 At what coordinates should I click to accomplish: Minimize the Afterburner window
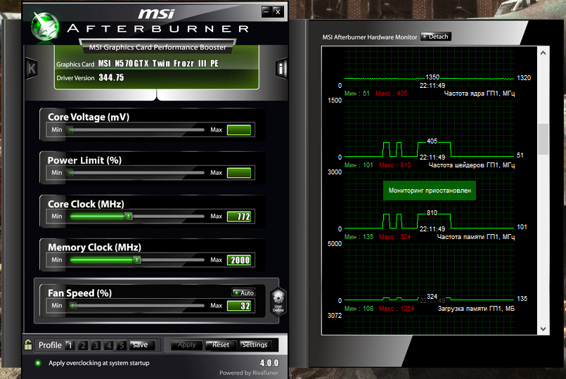click(x=266, y=11)
